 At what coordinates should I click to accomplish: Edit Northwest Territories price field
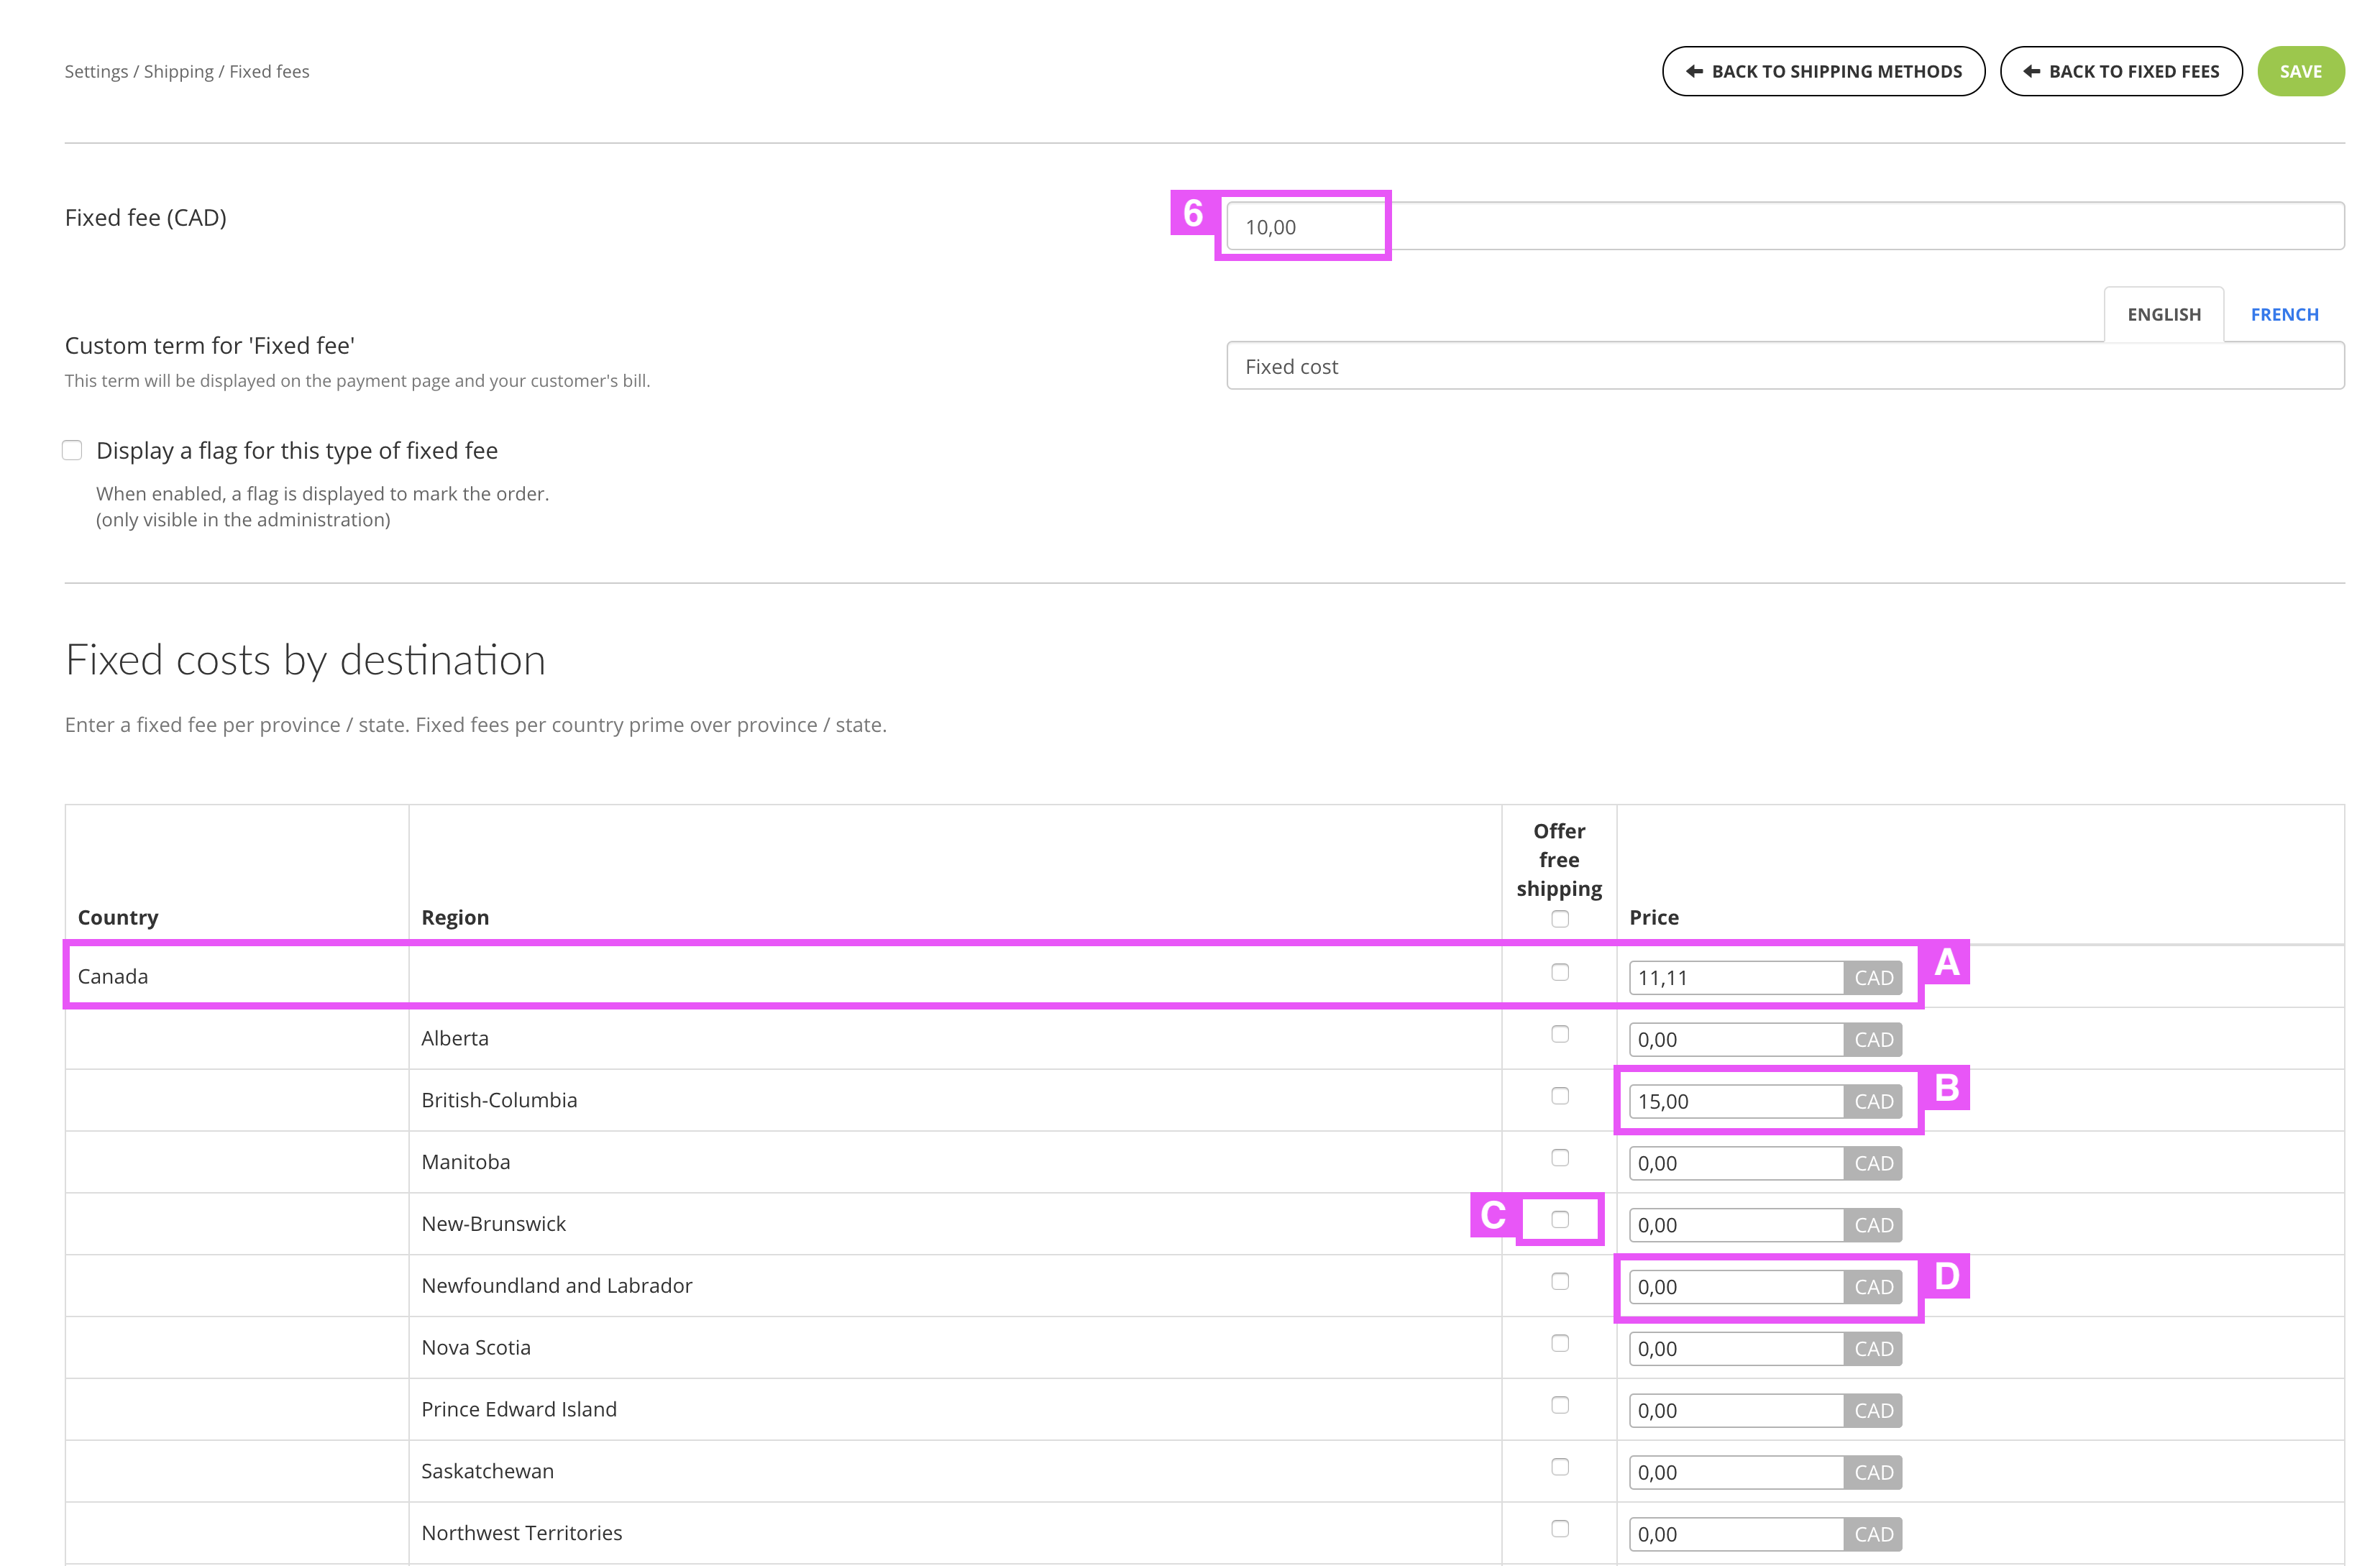tap(1737, 1534)
